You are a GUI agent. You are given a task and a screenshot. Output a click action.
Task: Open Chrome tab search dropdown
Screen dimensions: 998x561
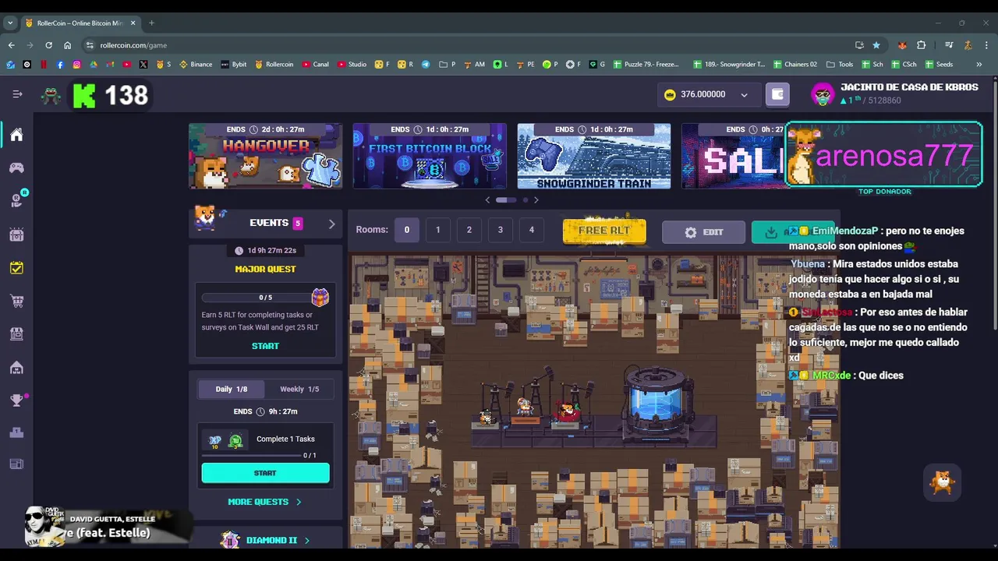(10, 23)
